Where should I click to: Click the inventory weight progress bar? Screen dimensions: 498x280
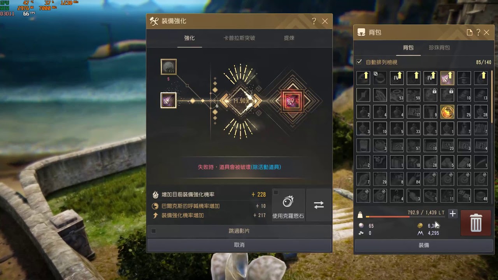pos(405,217)
